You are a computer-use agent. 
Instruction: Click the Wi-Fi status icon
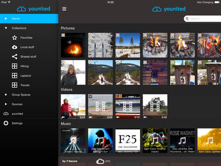pyautogui.click(x=9, y=2)
